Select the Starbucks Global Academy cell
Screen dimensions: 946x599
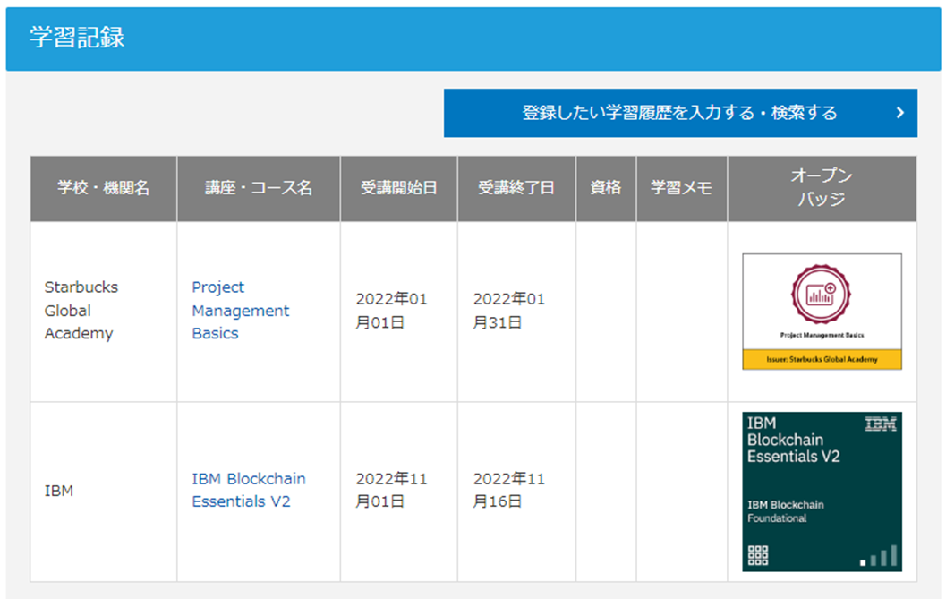(103, 311)
